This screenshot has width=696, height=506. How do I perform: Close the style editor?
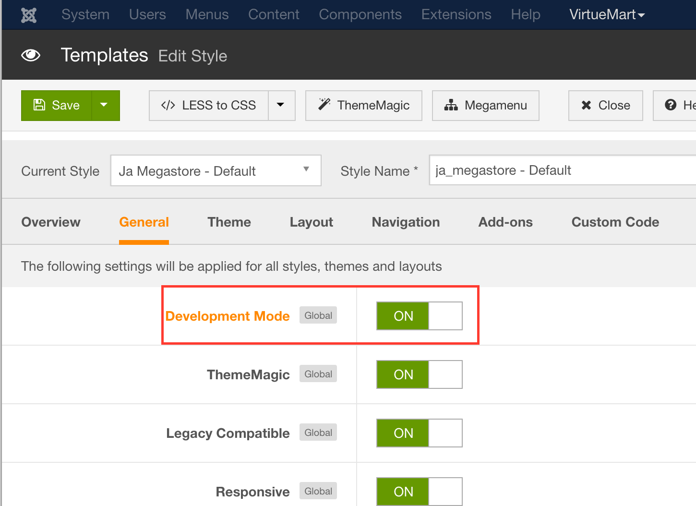[x=606, y=105]
